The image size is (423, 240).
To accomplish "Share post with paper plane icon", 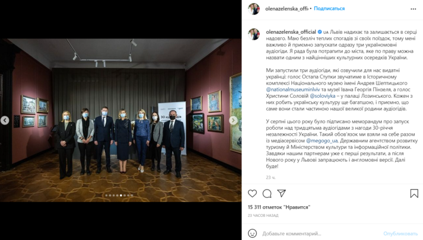I will [281, 193].
